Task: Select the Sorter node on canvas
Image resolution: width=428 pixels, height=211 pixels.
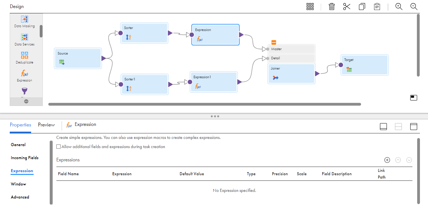Action: coord(144,33)
